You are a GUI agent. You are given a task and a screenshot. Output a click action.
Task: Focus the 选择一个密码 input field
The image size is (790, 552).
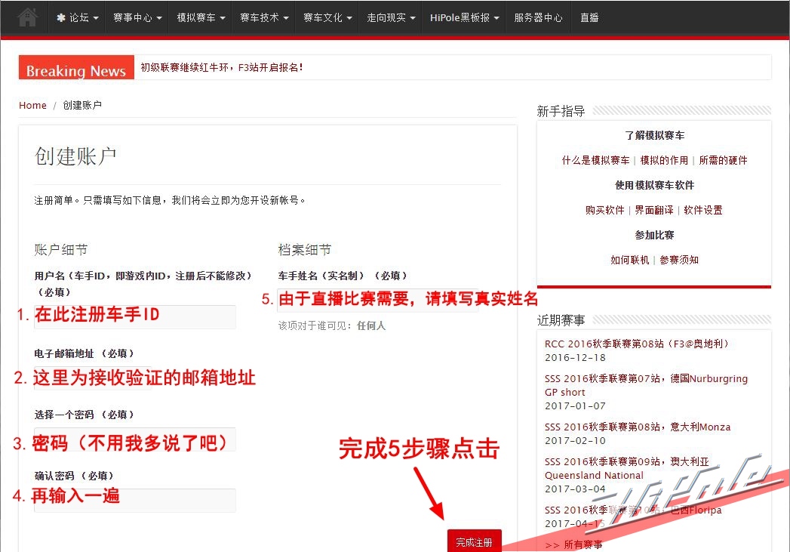pyautogui.click(x=134, y=439)
